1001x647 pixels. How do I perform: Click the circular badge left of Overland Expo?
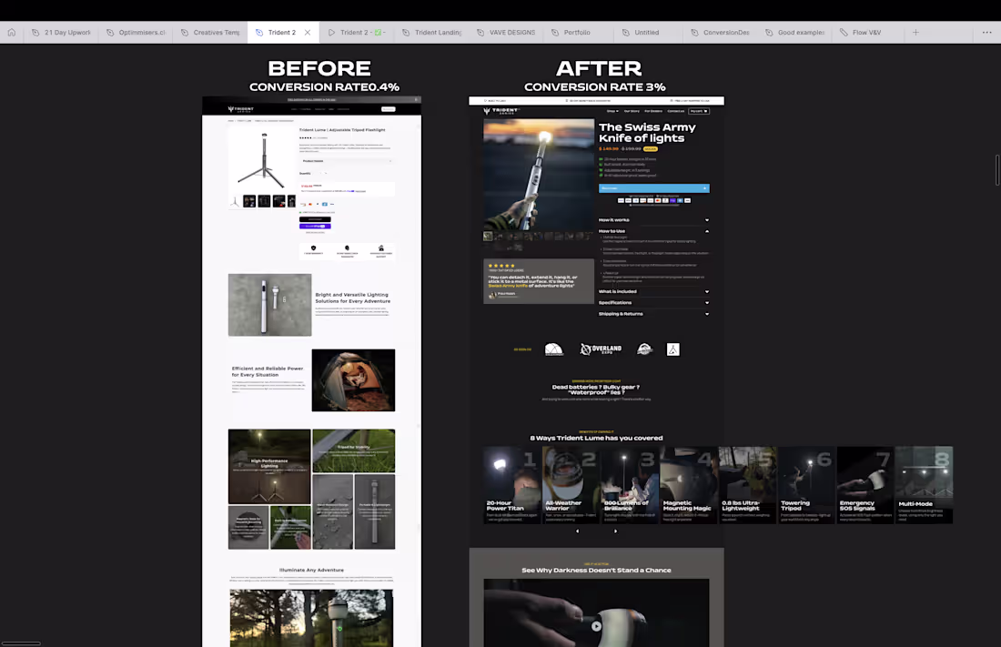coord(555,349)
